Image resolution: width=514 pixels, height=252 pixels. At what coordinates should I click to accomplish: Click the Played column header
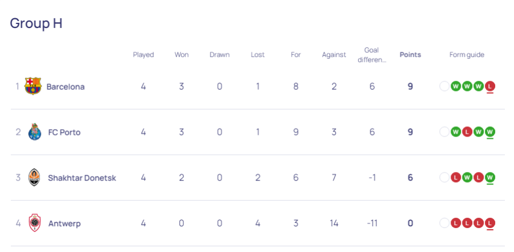(x=143, y=55)
